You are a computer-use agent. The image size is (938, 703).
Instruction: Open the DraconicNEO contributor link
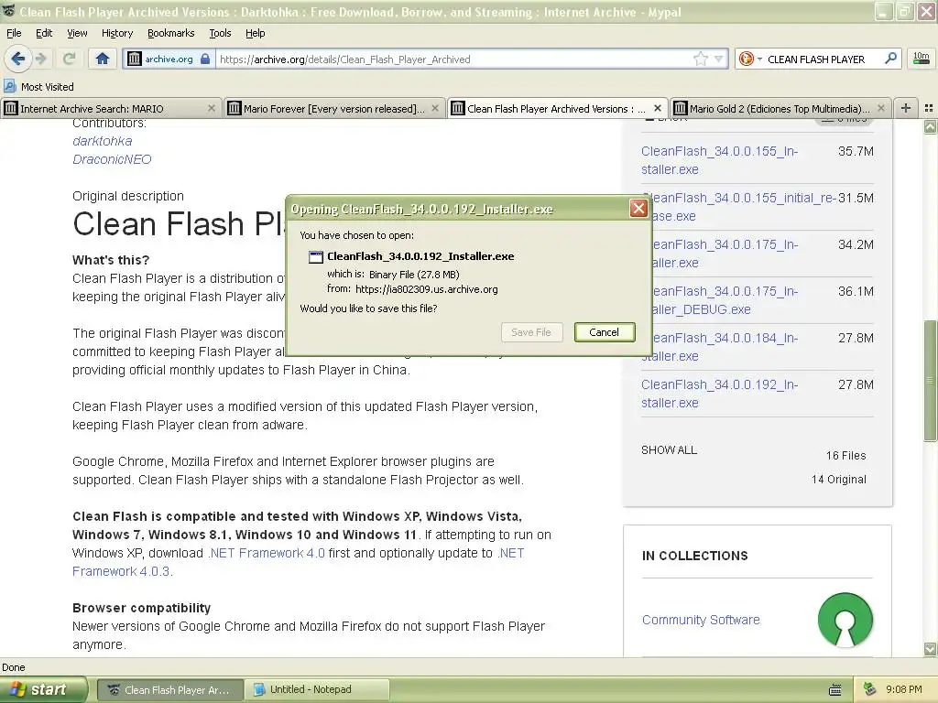[x=112, y=159]
